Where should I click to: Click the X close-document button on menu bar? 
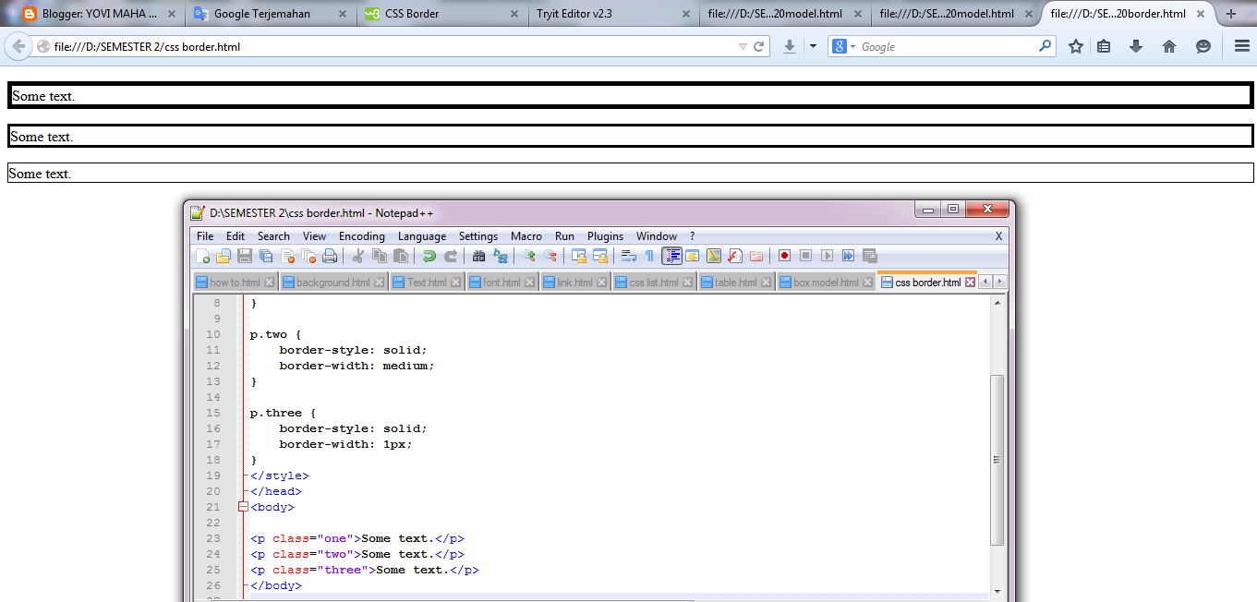(x=998, y=236)
